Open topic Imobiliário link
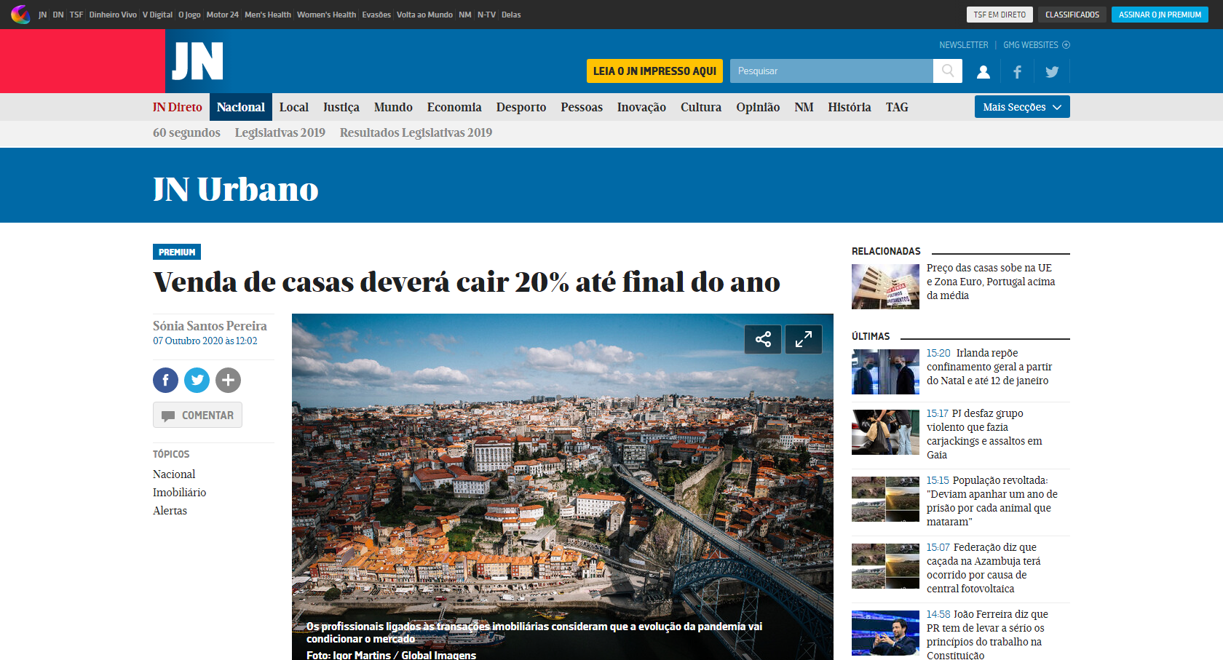Screen dimensions: 1223x660 tap(179, 493)
